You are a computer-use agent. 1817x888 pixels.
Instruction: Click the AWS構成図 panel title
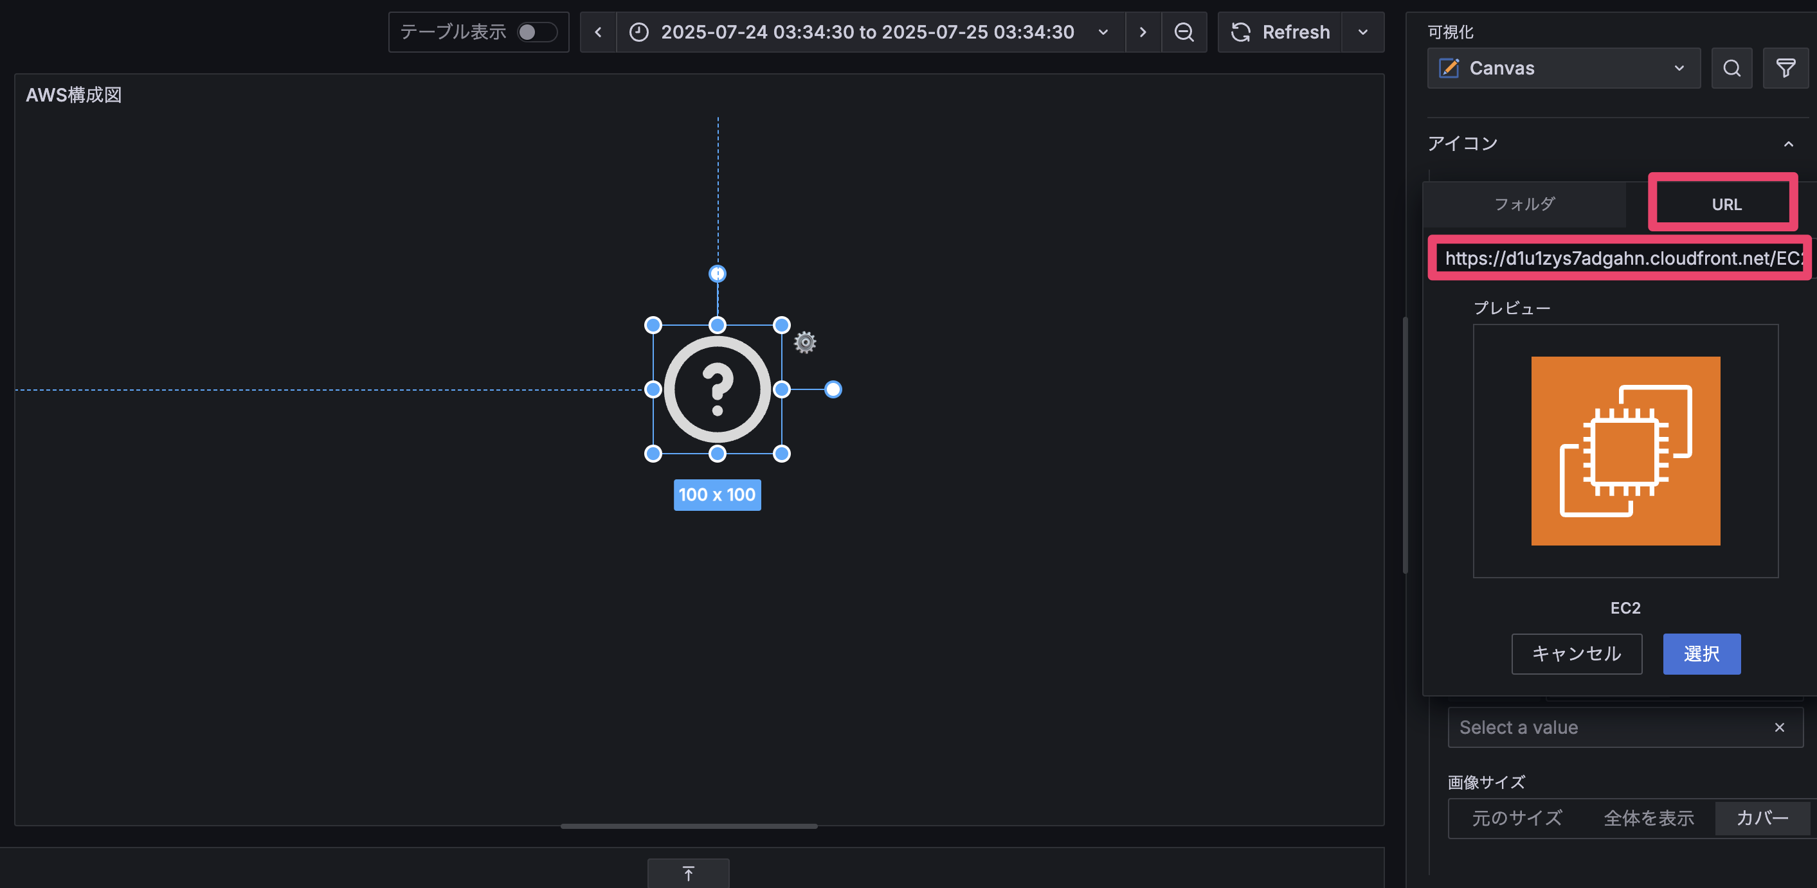[74, 95]
